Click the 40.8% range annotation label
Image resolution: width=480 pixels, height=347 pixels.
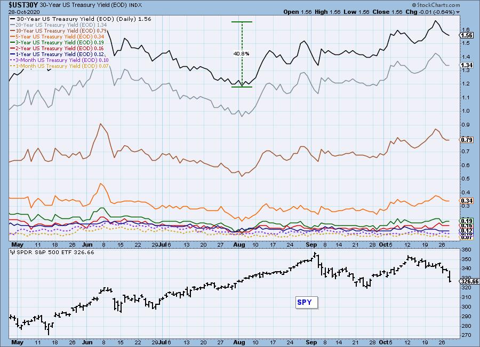pos(241,53)
